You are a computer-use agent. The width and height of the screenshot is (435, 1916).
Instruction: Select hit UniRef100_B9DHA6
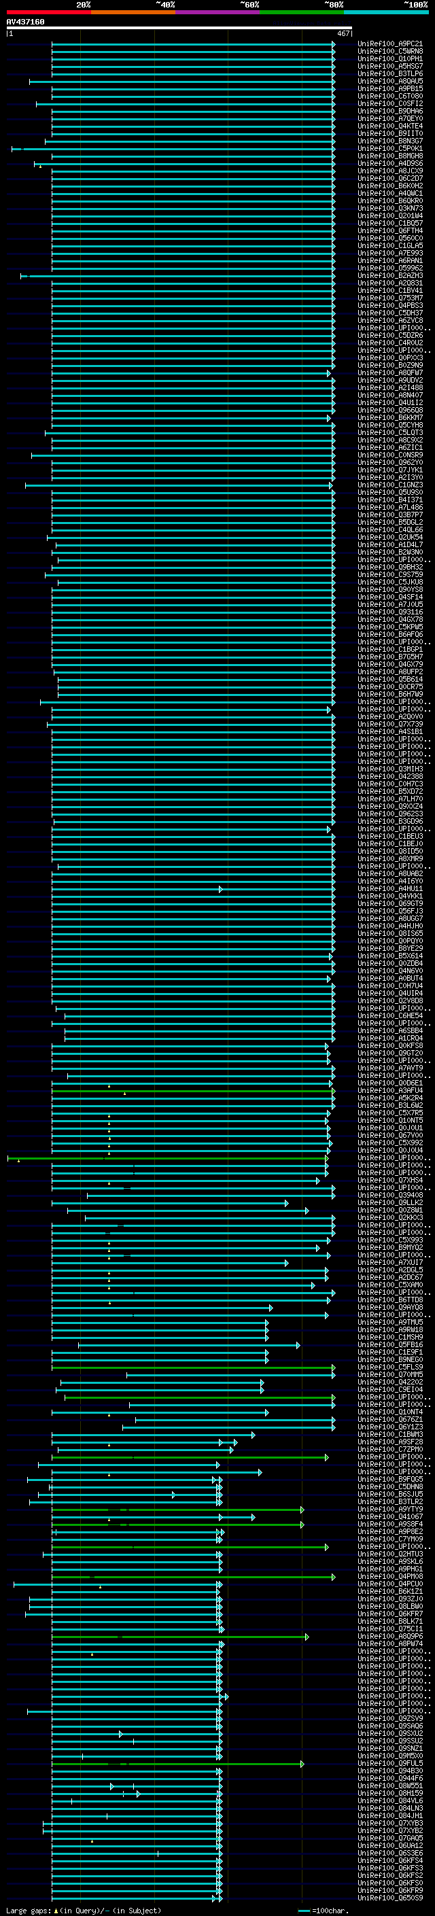[x=390, y=111]
